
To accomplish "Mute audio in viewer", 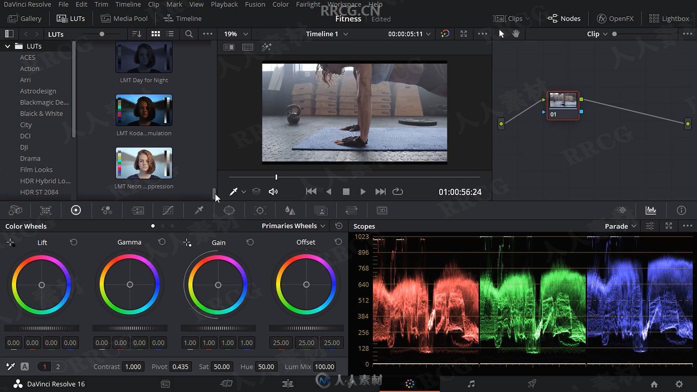I will pos(273,192).
